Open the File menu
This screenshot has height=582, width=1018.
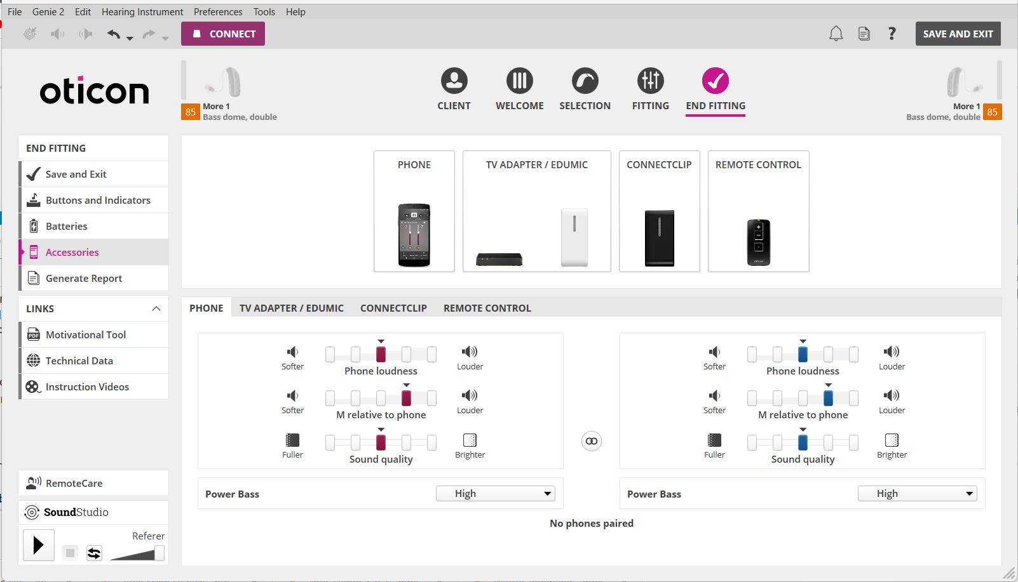coord(15,11)
